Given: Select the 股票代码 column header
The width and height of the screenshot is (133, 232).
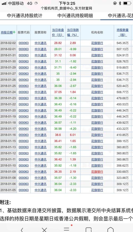Looking at the screenshot, I should (24, 32).
